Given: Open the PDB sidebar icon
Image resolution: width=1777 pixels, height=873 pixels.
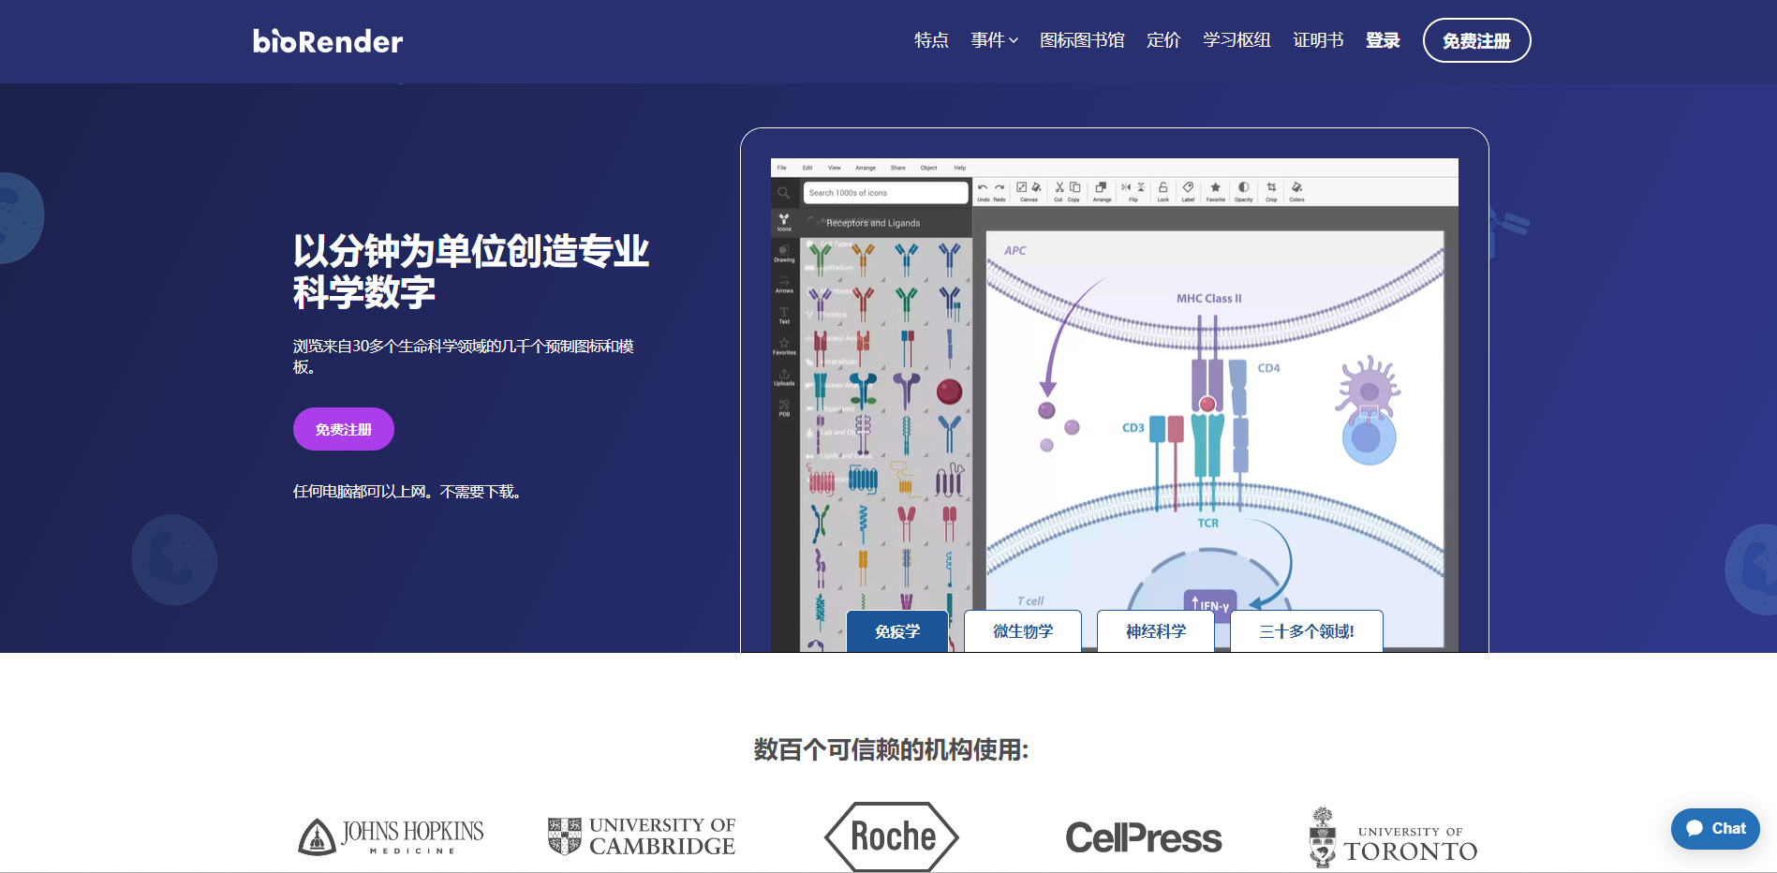Looking at the screenshot, I should [784, 407].
